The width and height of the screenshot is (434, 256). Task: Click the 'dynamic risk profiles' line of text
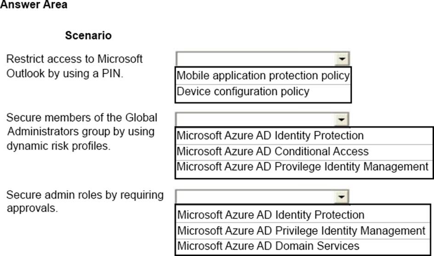pyautogui.click(x=58, y=147)
